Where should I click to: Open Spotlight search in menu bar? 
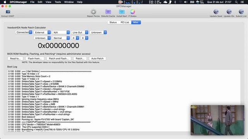[236, 2]
